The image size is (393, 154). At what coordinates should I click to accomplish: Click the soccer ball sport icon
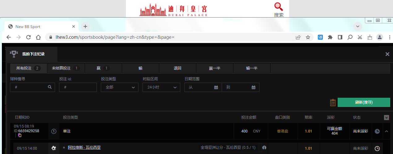[x=54, y=148]
